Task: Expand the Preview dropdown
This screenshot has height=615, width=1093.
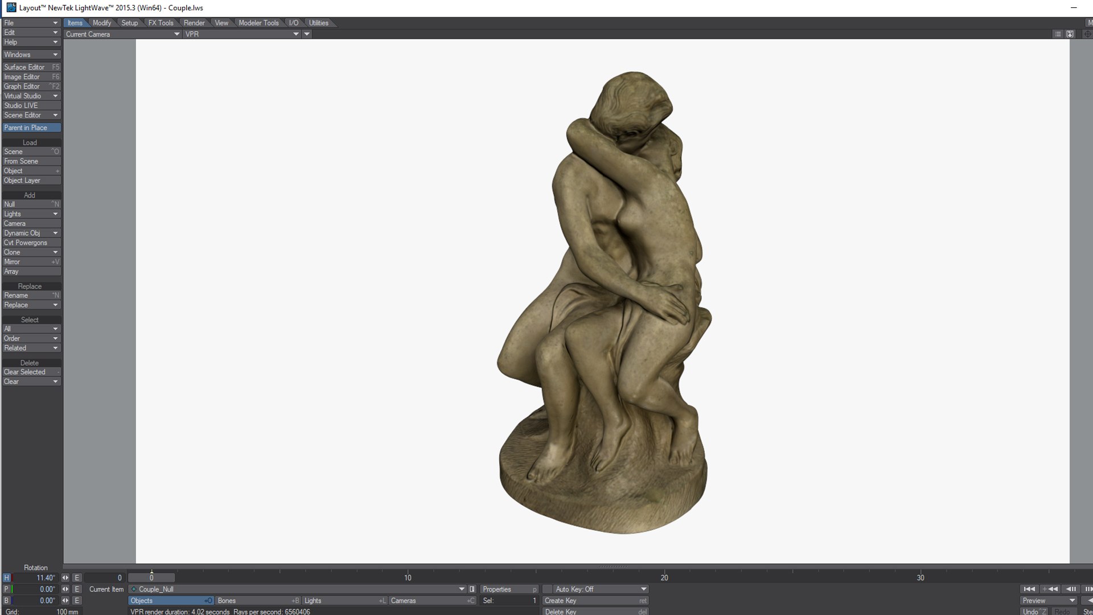Action: pyautogui.click(x=1048, y=600)
